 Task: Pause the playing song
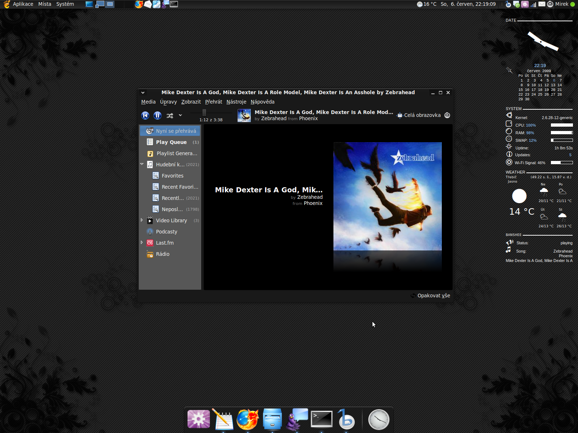pyautogui.click(x=158, y=115)
